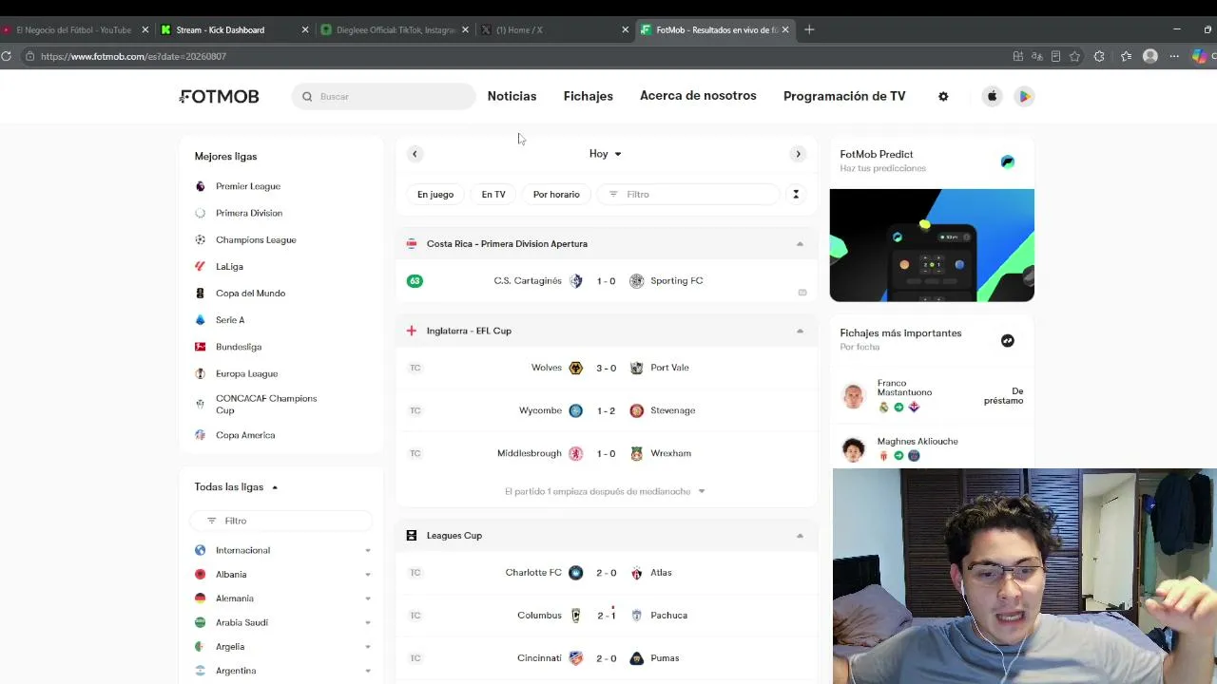Expand the Internacional leagues dropdown arrow
The width and height of the screenshot is (1217, 684).
368,550
